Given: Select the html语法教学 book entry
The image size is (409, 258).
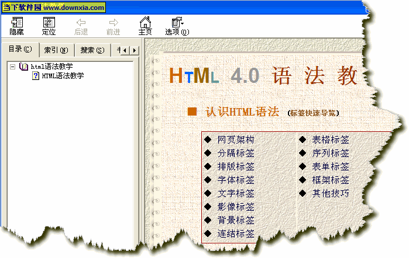Looking at the screenshot, I should 51,67.
